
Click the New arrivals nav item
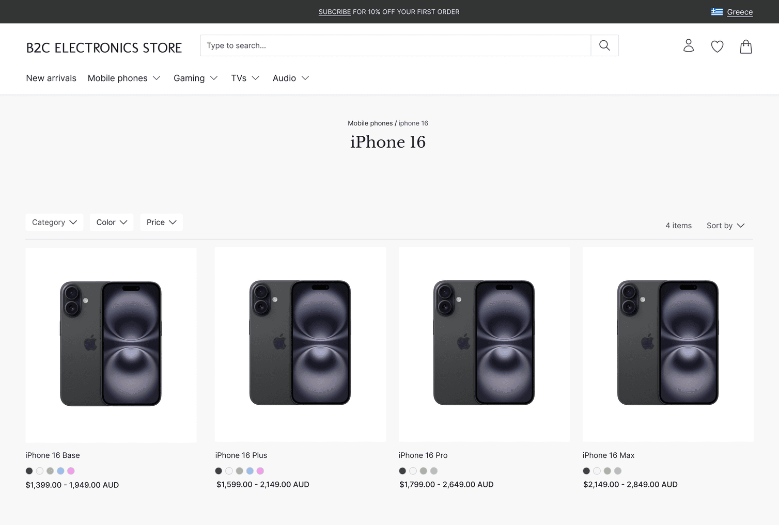click(x=51, y=78)
